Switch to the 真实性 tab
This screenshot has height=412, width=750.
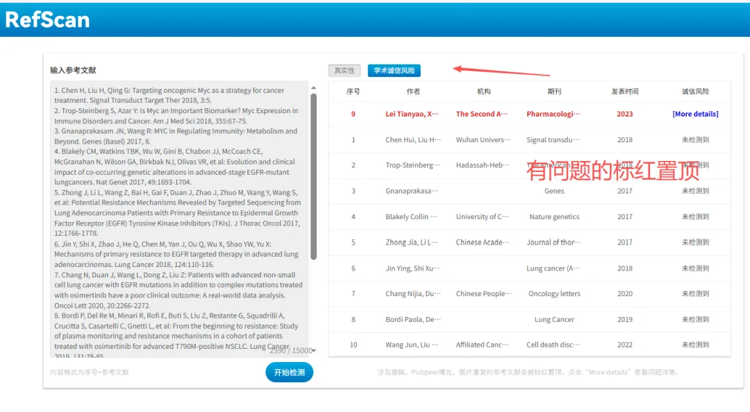pos(344,70)
